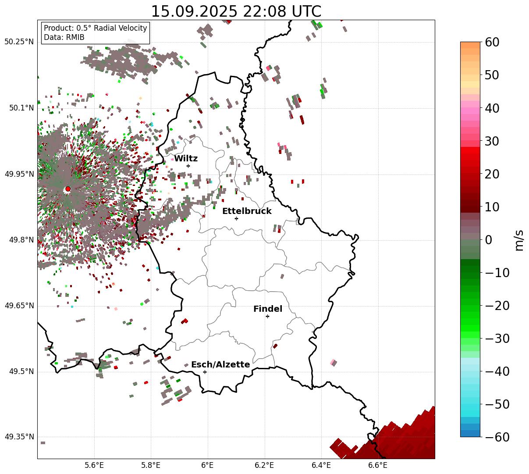Click the 5.6°E longitude label
Viewport: 529px width, 474px height.
94,466
